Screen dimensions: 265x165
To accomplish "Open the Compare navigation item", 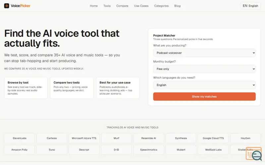I will pyautogui.click(x=122, y=6).
